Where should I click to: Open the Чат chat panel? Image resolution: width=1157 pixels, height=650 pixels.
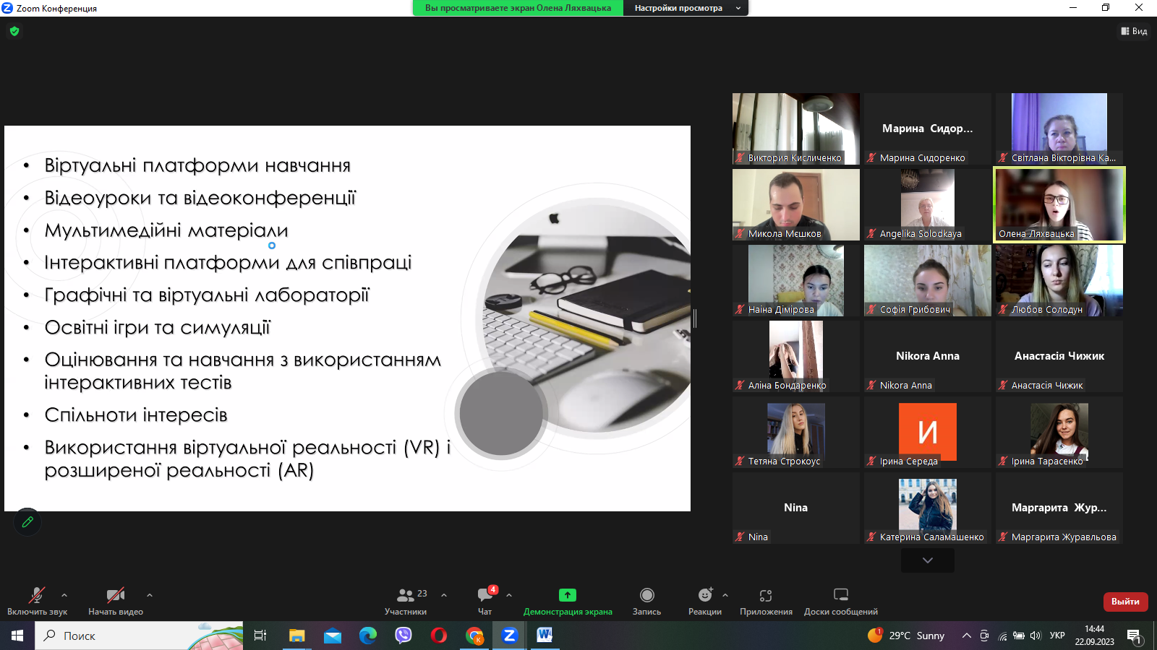point(485,601)
